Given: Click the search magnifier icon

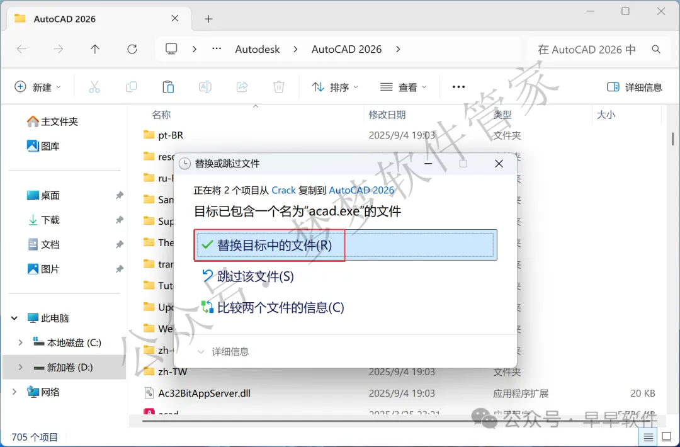Looking at the screenshot, I should click(656, 50).
